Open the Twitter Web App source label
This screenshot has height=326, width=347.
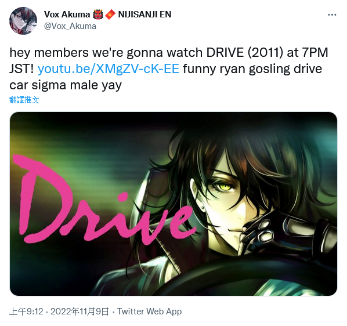[x=149, y=311]
